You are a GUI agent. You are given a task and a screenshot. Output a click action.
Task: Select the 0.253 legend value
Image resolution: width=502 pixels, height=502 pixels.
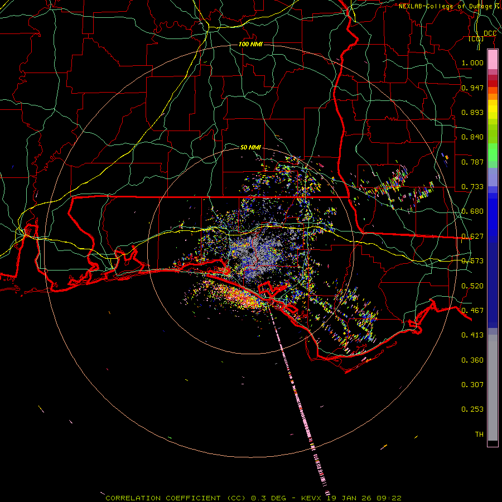pos(472,409)
